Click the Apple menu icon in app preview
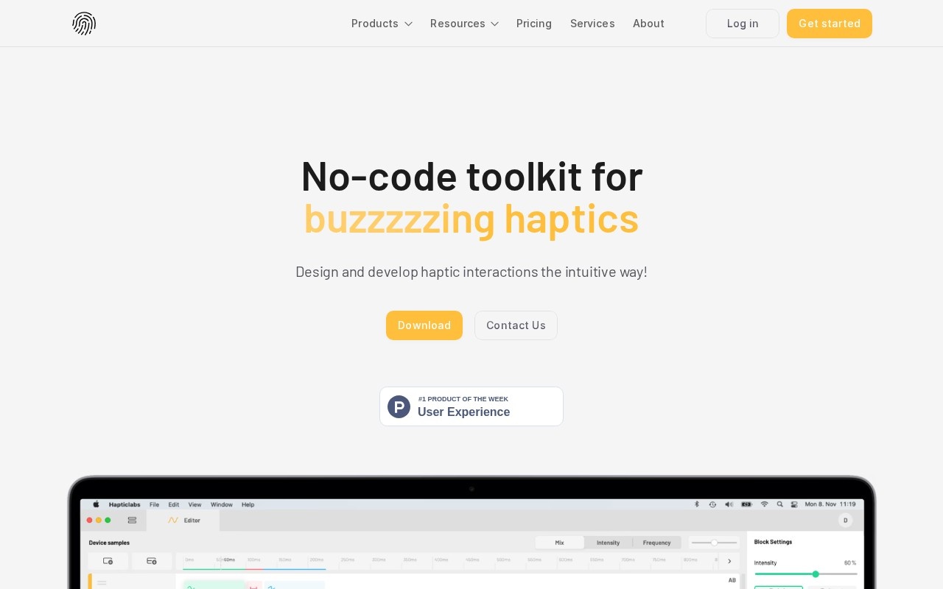The width and height of the screenshot is (943, 589). point(96,504)
